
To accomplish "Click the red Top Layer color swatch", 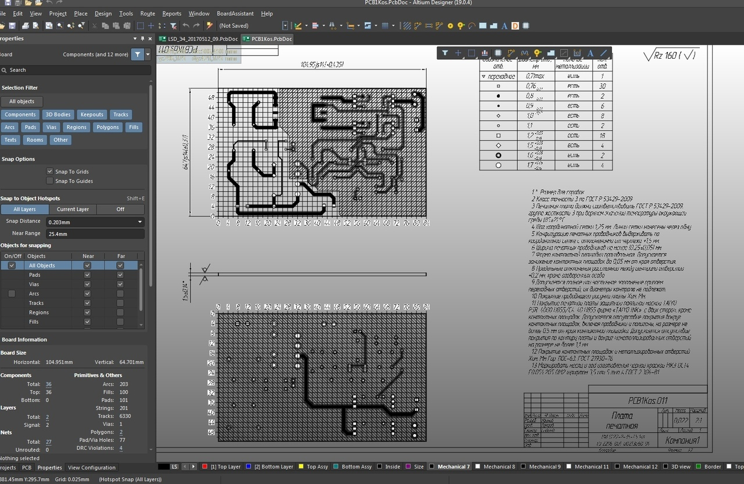I will tap(205, 467).
